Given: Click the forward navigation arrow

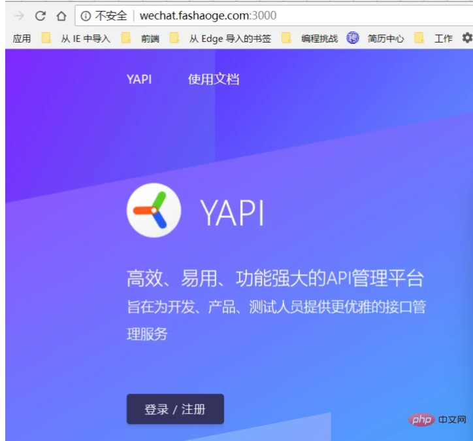Looking at the screenshot, I should [19, 16].
